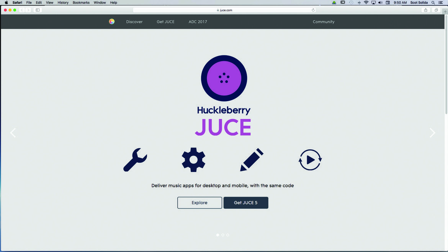Click the page's vertical scrollbar
The height and width of the screenshot is (252, 448).
(446, 64)
